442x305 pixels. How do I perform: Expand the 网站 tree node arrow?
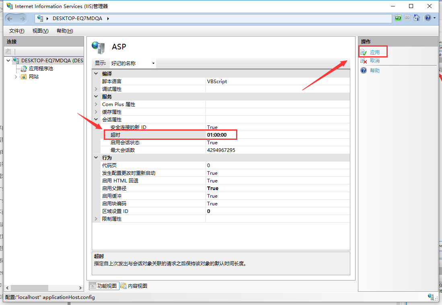click(x=16, y=77)
